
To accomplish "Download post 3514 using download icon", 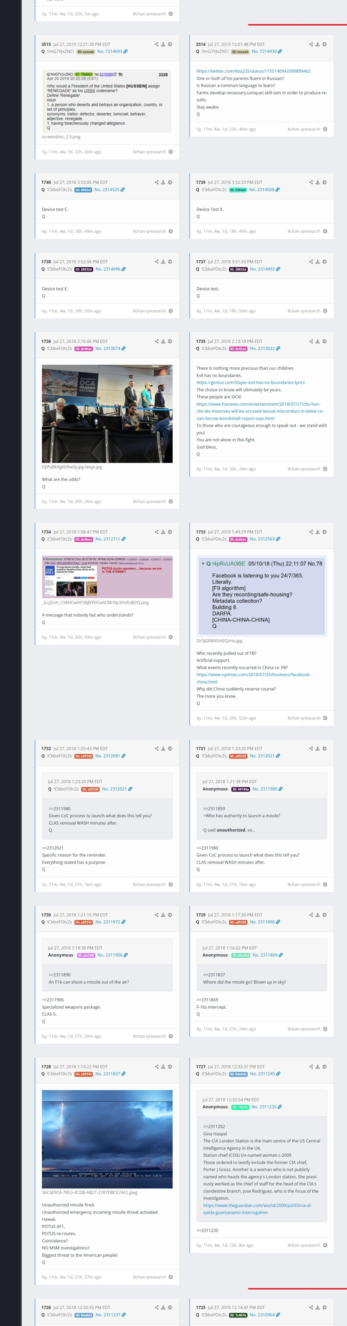I will click(318, 44).
